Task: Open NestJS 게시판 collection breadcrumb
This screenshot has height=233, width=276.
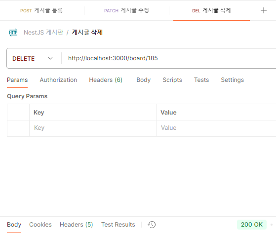Action: 43,33
